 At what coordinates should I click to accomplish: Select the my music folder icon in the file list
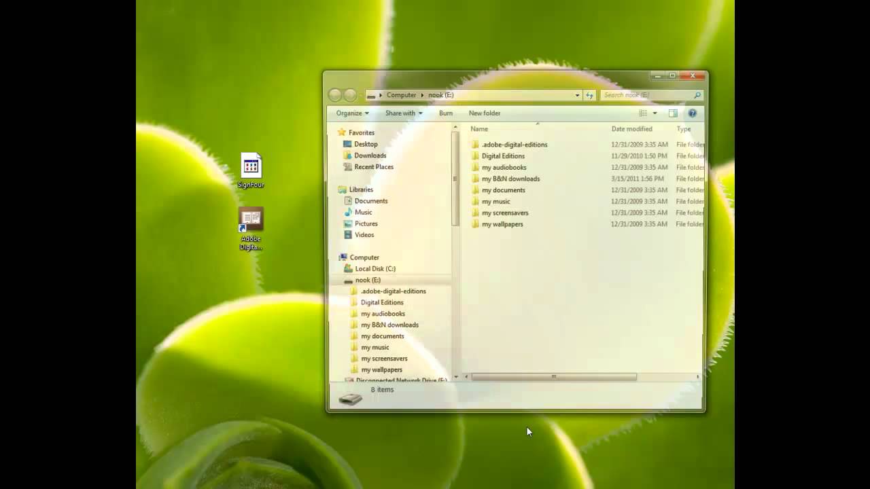(475, 201)
